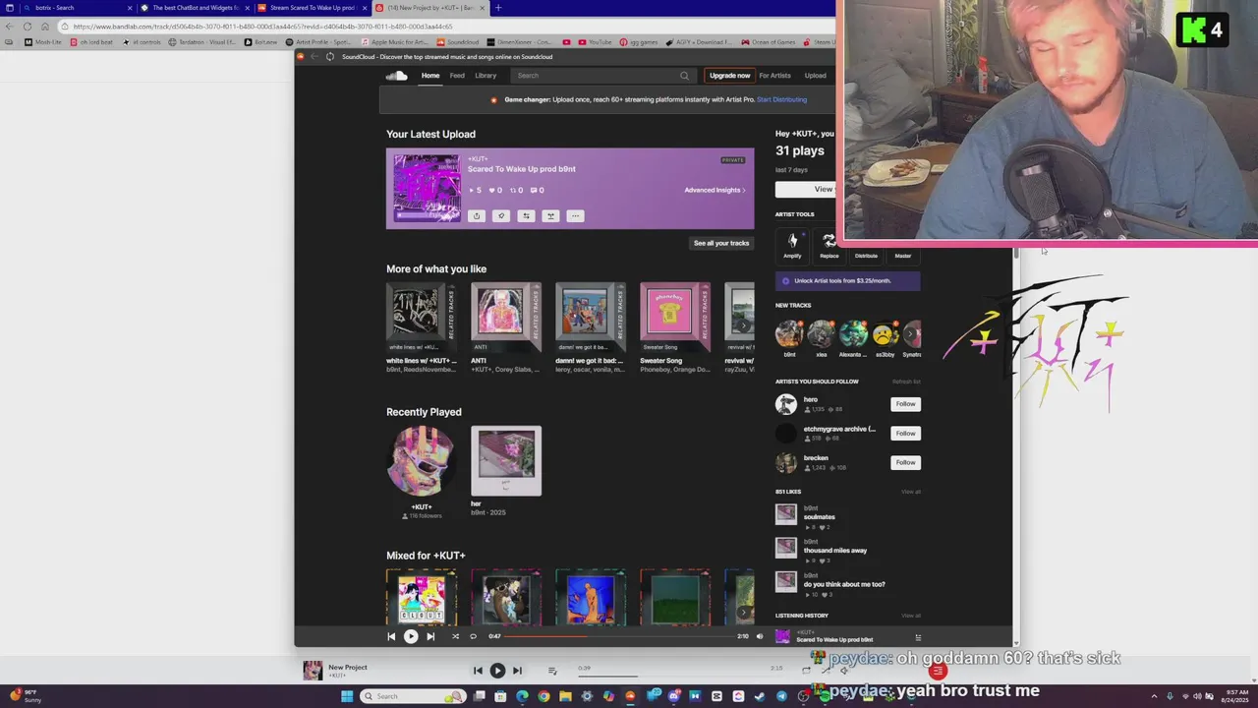1258x708 pixels.
Task: Click View all next to Listening History
Action: [911, 616]
